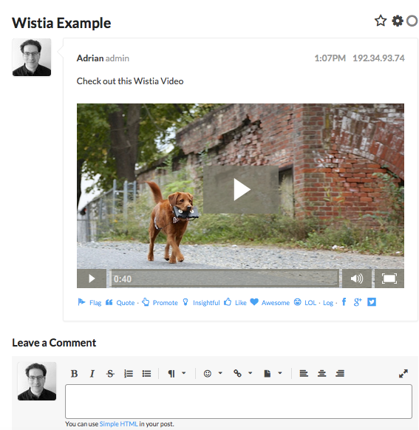Image resolution: width=419 pixels, height=430 pixels.
Task: Expand the link dropdown arrow
Action: pyautogui.click(x=250, y=373)
